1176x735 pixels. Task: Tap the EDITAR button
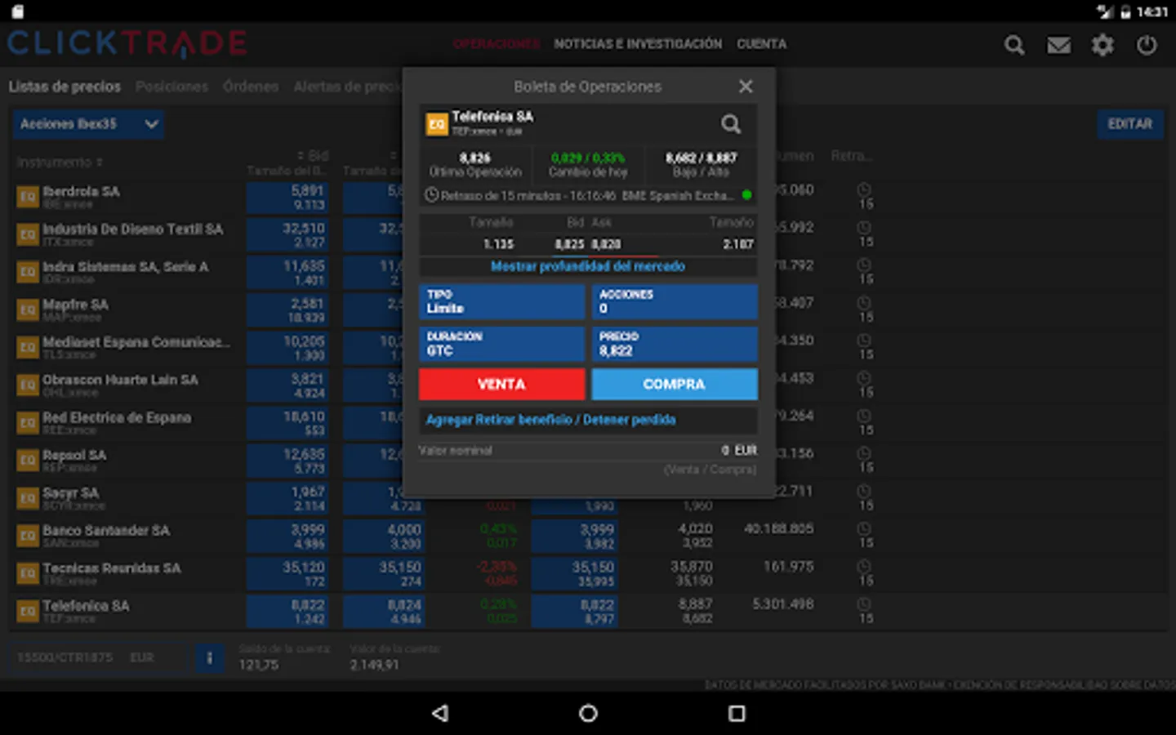1129,124
